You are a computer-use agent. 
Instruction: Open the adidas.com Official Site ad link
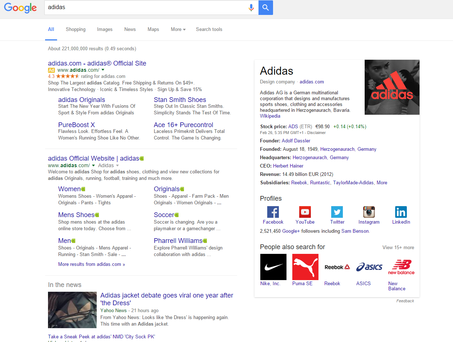click(97, 63)
